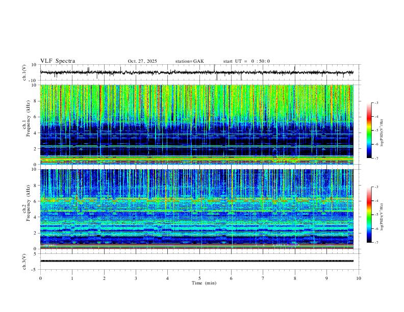Click the "Time (min)" axis title
This screenshot has height=312, width=404.
[204, 283]
